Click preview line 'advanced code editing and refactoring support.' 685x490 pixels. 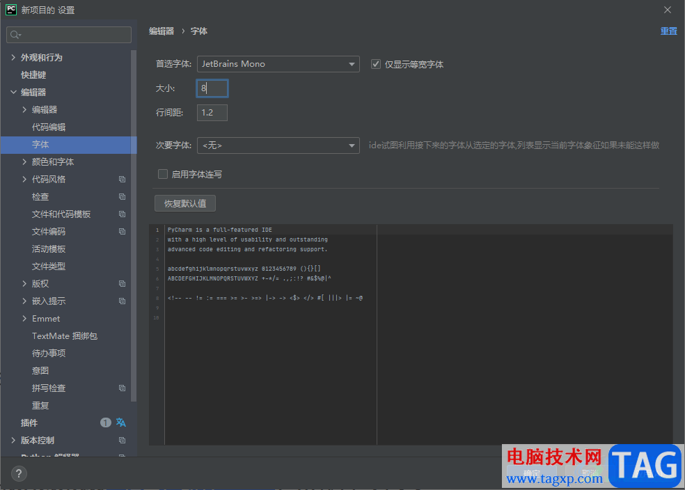tap(248, 249)
